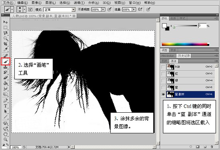
Task: Click the K grayscale slider
Action: pos(185,26)
